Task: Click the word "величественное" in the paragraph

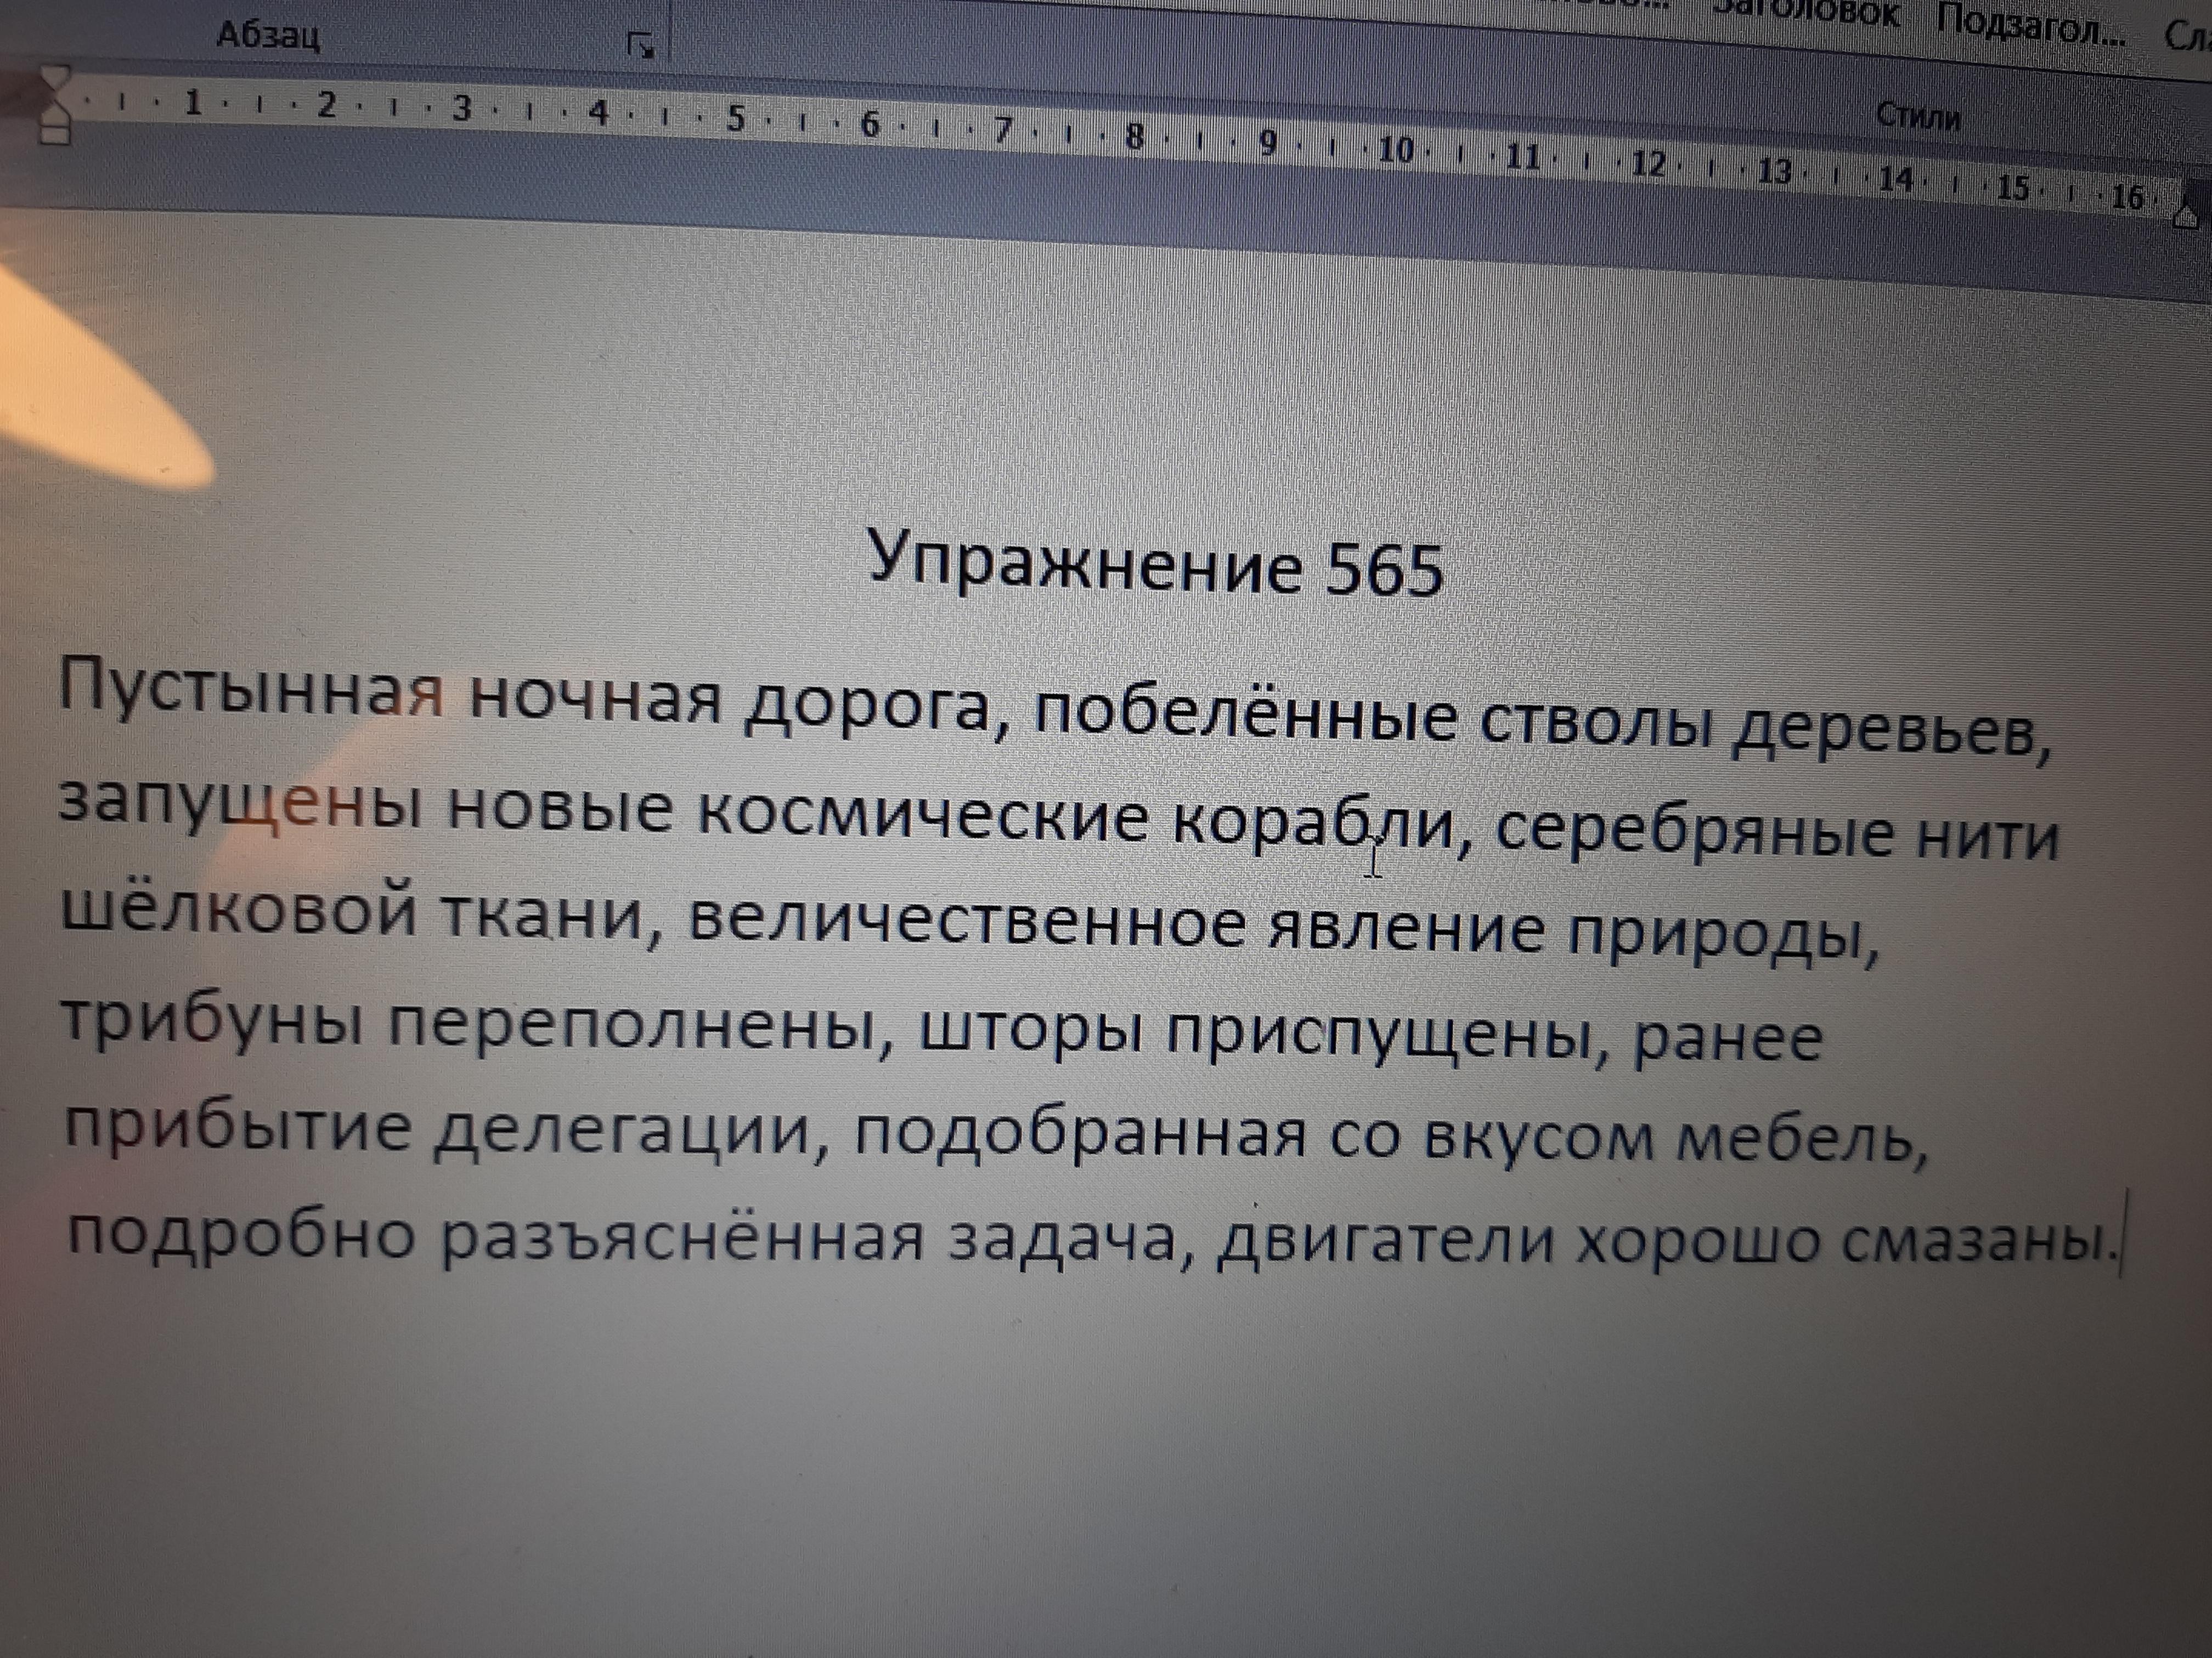Action: coord(967,924)
